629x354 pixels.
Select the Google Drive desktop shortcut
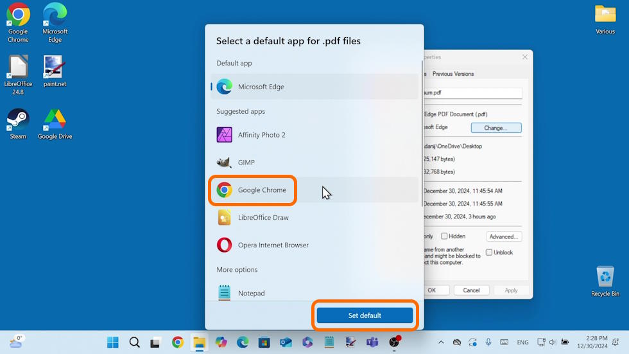tap(55, 124)
